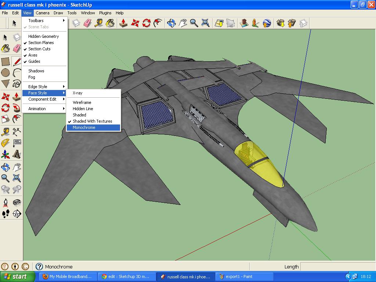Choose the 3D Text tool icon
The width and height of the screenshot is (376, 282).
17,155
